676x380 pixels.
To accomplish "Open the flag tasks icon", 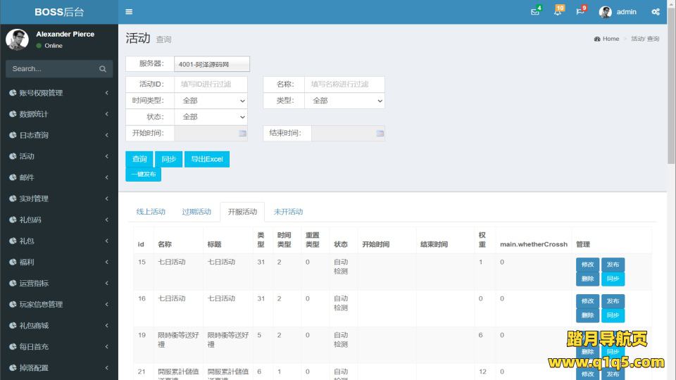I will tap(580, 12).
